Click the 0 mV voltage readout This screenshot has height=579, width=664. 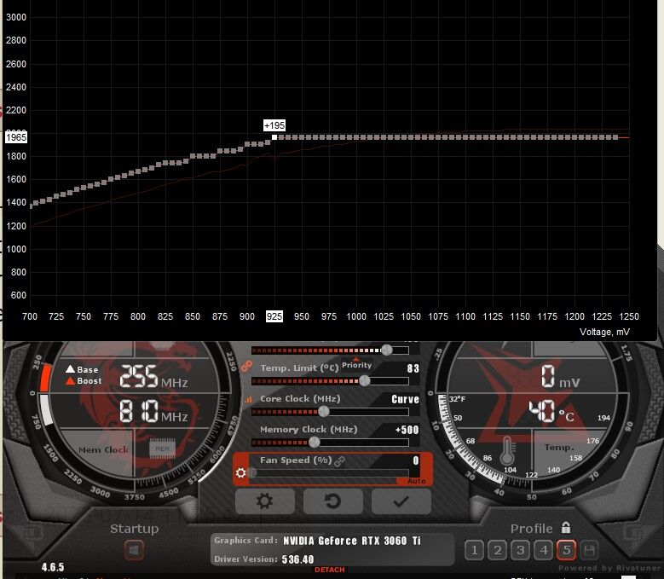560,377
